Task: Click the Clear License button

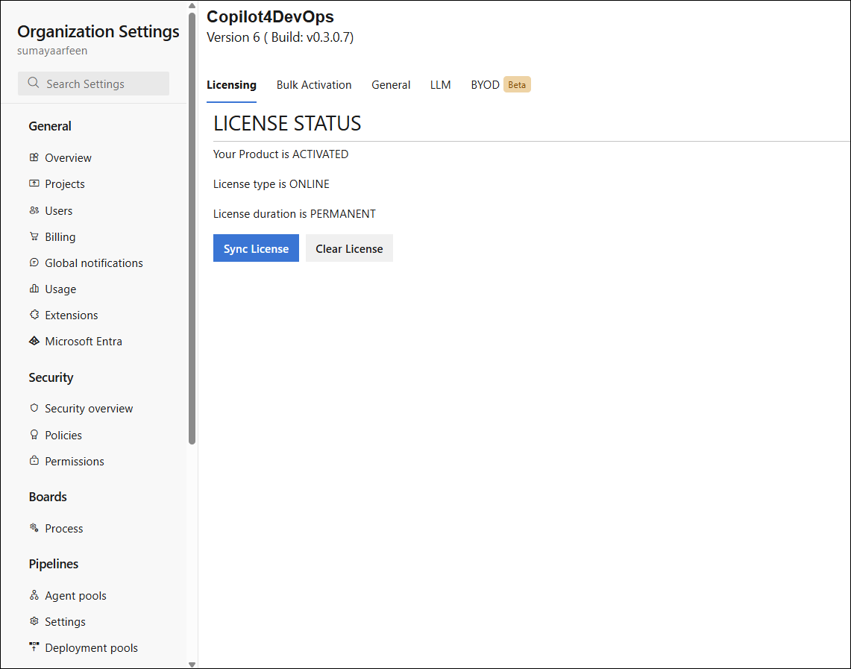Action: click(349, 248)
